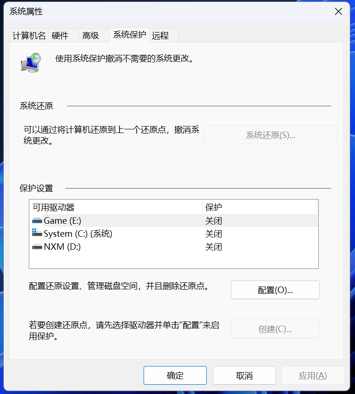Click the NXM (D:) drive icon
Screen dimensions: 355x394
pos(37,247)
